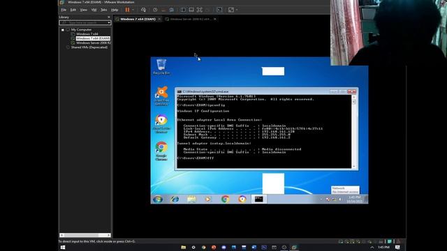Suspend the VM with the orange pause button
The height and width of the screenshot is (251, 447).
127,10
